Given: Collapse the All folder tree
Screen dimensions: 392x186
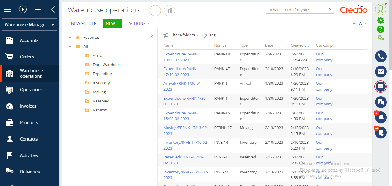Looking at the screenshot, I should click(70, 46).
